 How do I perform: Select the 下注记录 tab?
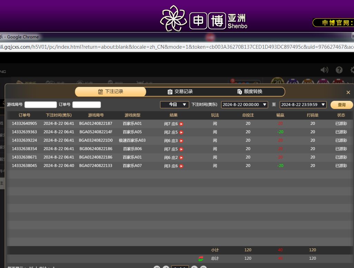pos(110,92)
